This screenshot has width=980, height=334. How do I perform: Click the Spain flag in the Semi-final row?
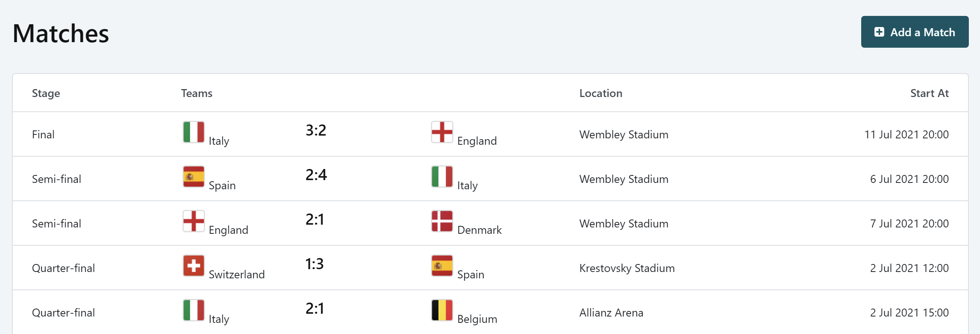coord(194,176)
